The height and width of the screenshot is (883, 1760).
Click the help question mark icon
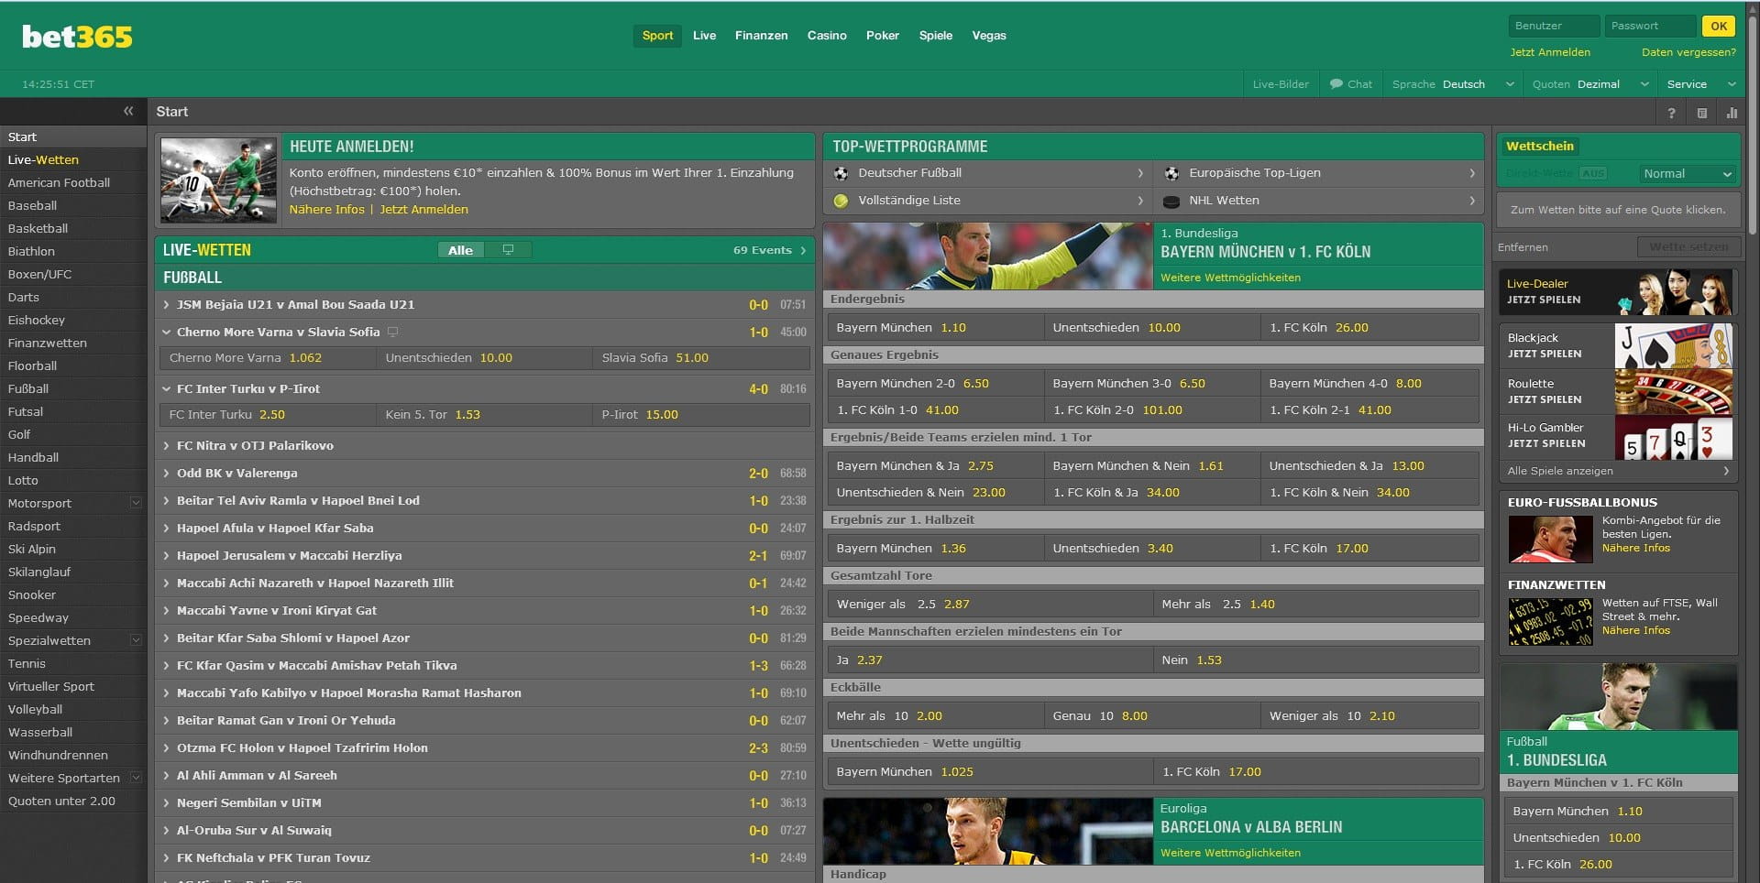click(x=1671, y=113)
